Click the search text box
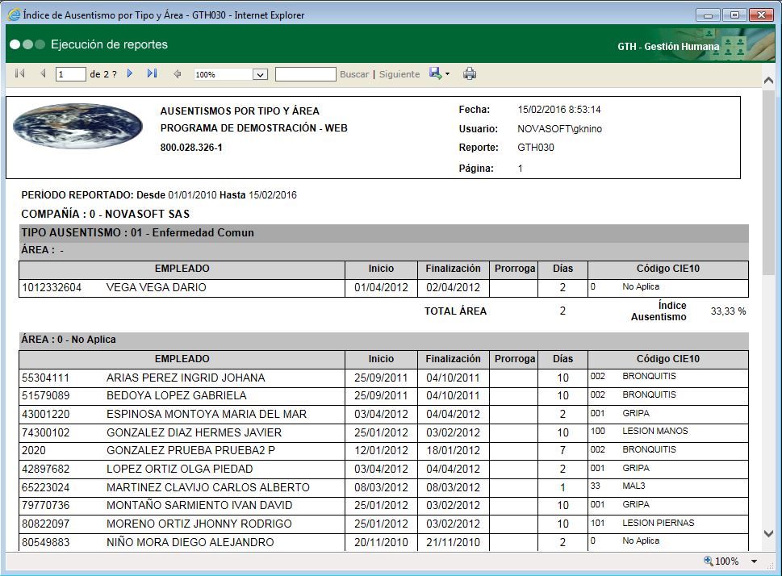782x576 pixels. coord(306,74)
